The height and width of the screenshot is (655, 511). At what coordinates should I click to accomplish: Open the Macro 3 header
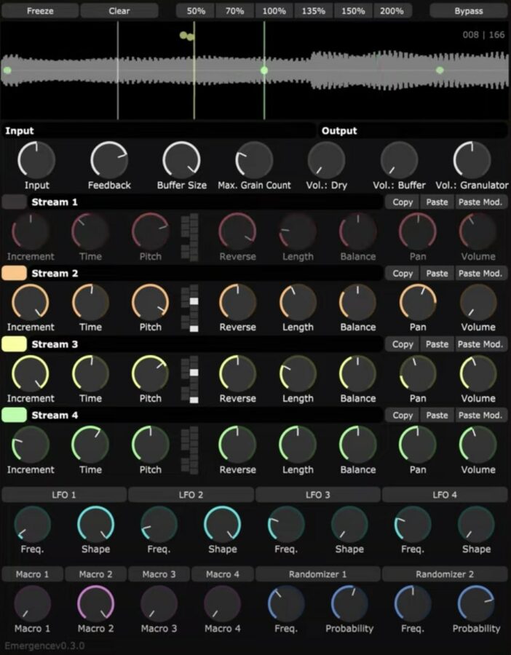[x=159, y=574]
